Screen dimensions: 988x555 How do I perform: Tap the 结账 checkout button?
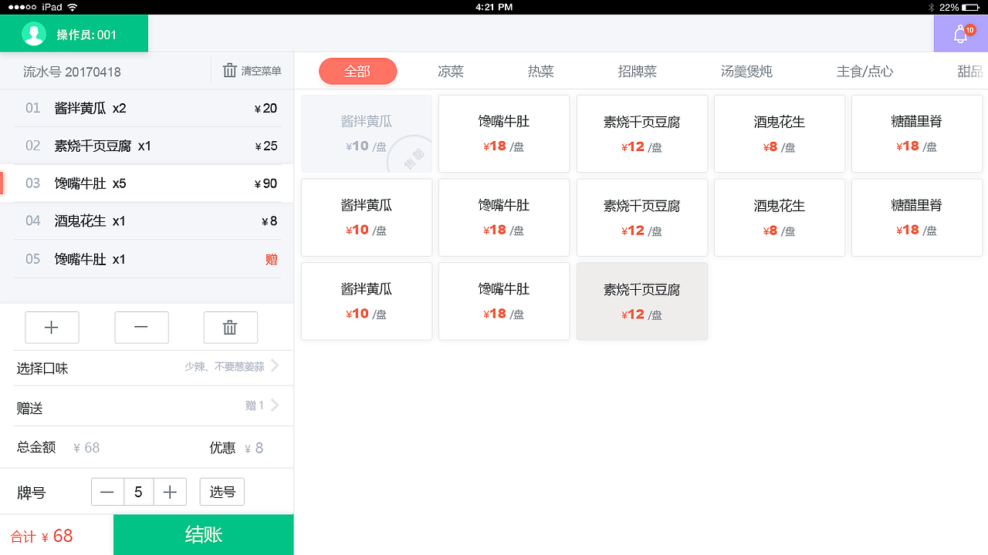coord(203,535)
